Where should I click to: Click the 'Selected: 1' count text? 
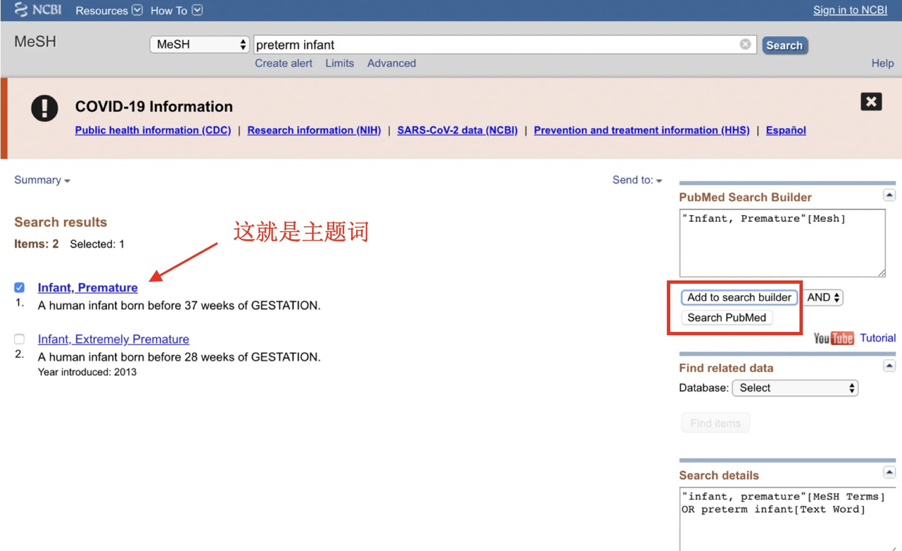click(x=97, y=244)
